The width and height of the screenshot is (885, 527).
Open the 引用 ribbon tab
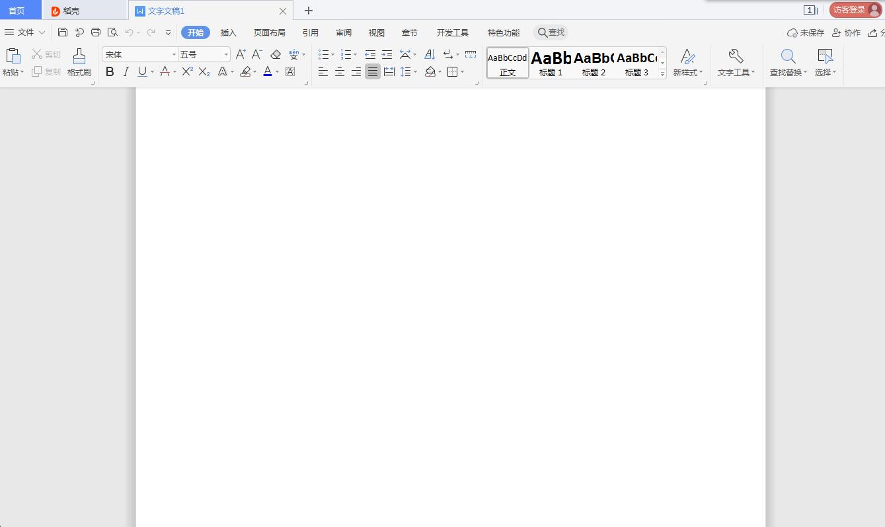(x=311, y=32)
